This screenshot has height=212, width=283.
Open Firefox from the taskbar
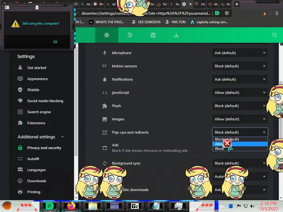pyautogui.click(x=71, y=206)
